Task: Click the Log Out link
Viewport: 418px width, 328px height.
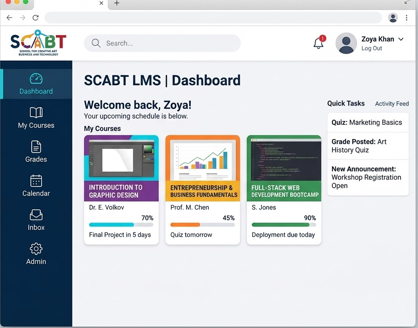Action: point(372,48)
